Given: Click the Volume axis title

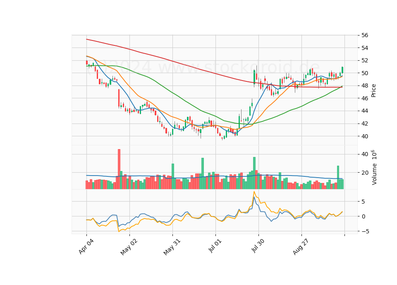Looking at the screenshot, I should (374, 167).
